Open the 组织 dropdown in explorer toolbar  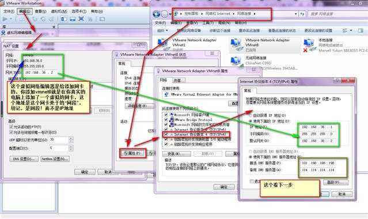[162, 31]
